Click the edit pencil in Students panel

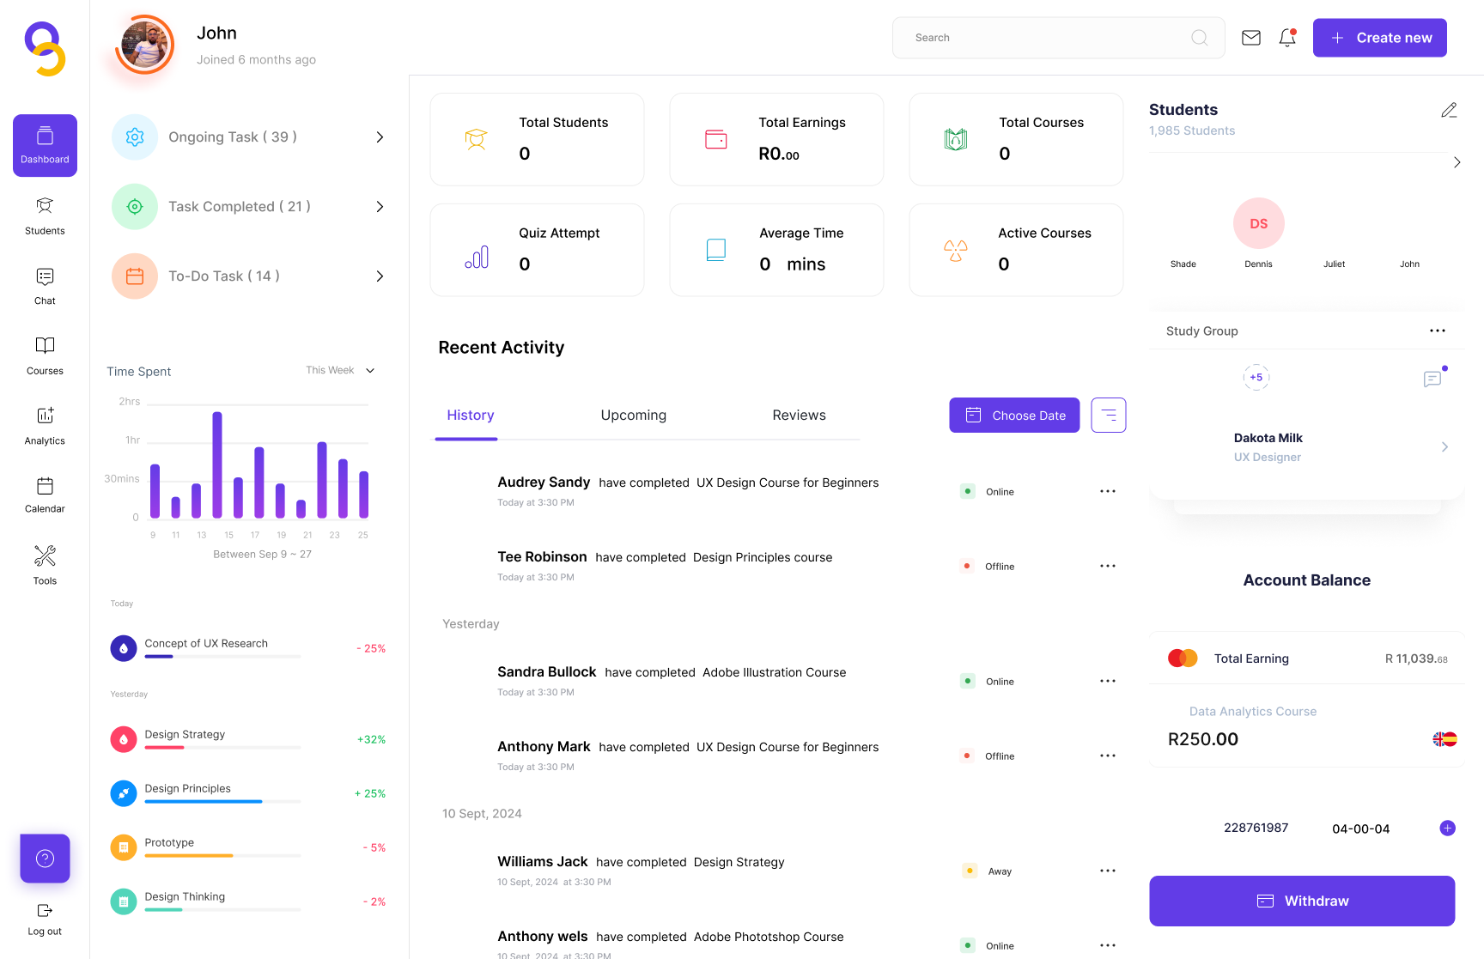click(1449, 110)
